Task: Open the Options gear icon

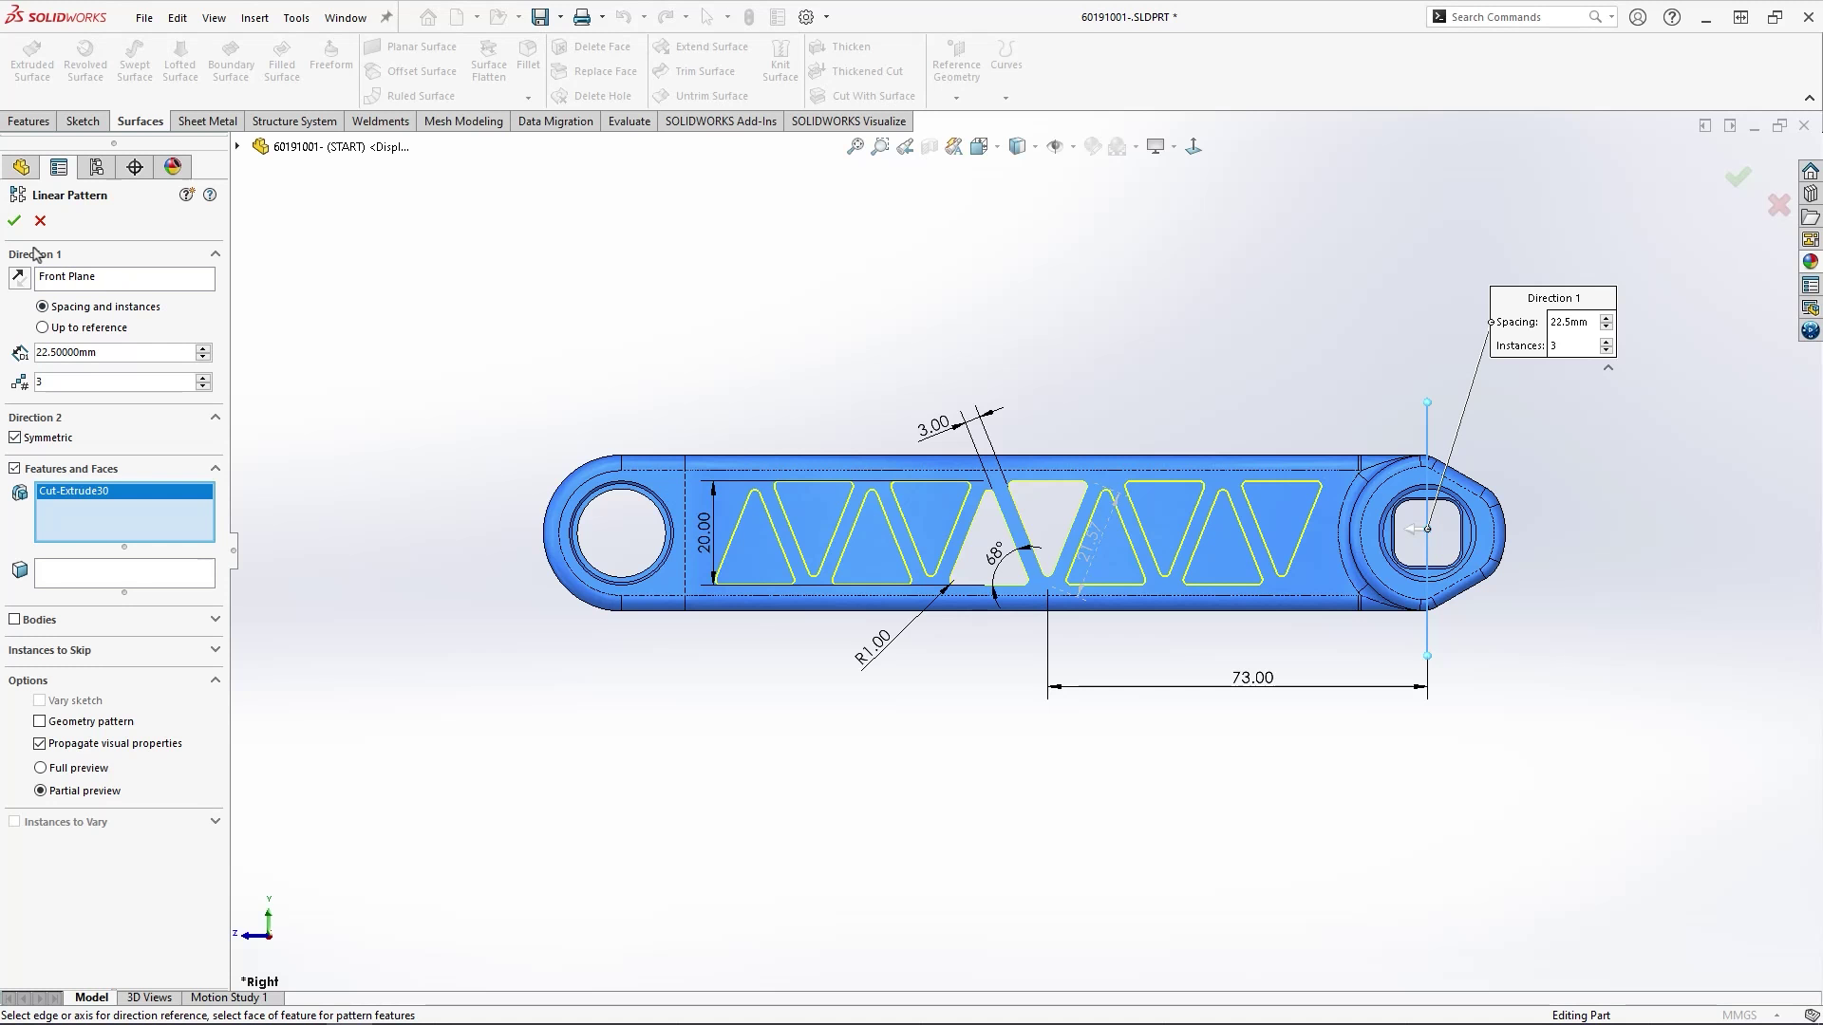Action: [805, 17]
